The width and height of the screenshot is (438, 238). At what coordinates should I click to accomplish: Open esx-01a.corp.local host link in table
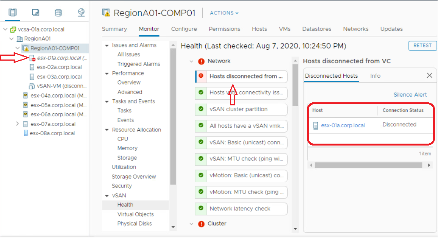coord(343,125)
